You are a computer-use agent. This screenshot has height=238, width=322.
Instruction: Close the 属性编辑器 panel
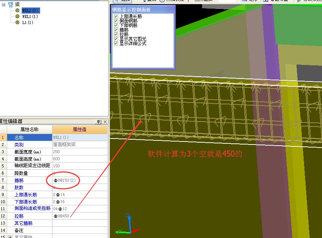point(105,122)
